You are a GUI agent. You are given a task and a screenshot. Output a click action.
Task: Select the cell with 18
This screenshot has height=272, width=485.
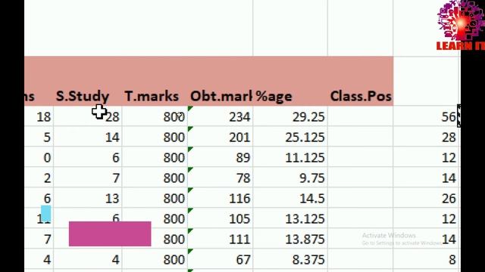point(39,116)
